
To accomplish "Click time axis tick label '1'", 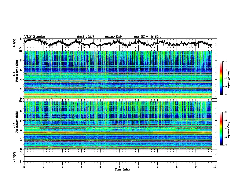I will 43,167.
